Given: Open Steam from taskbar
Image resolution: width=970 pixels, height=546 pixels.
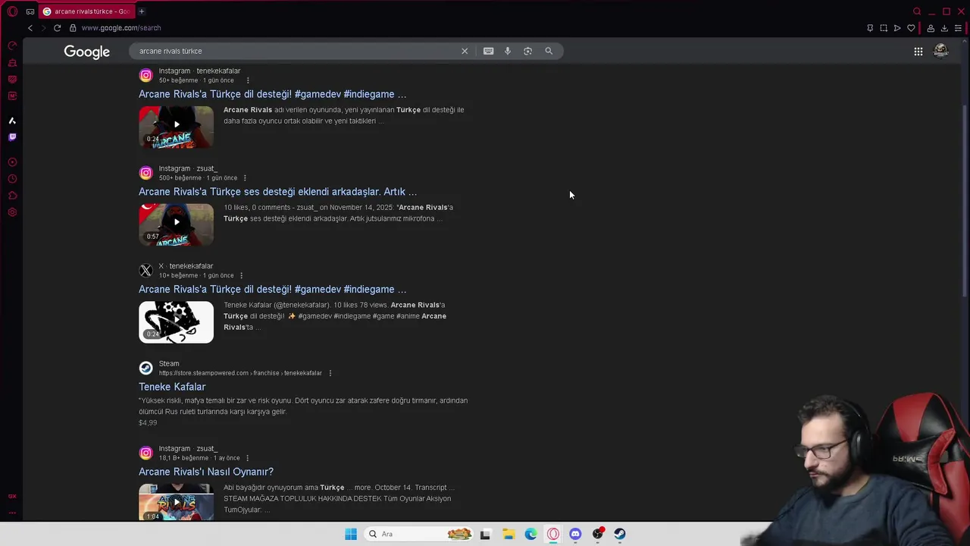Looking at the screenshot, I should coord(620,534).
